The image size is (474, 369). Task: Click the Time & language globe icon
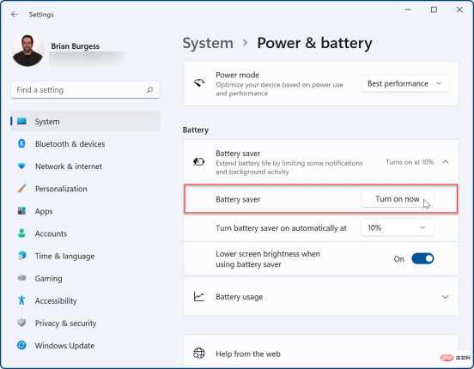(21, 256)
